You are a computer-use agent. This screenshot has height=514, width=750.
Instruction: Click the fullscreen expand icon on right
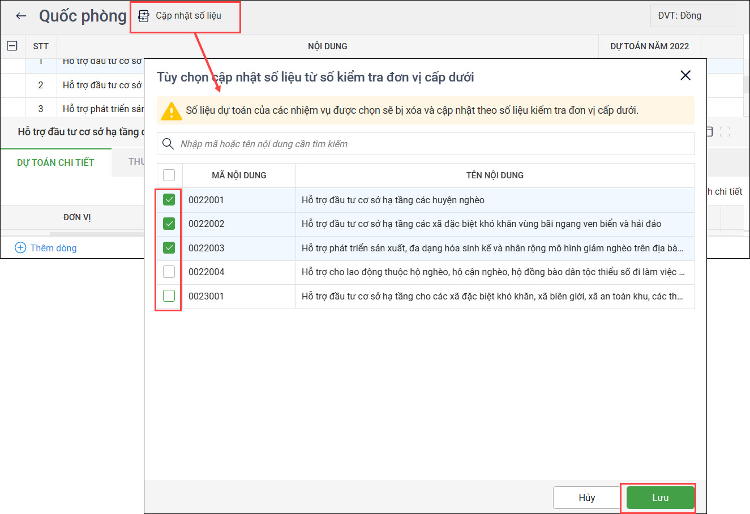[725, 132]
